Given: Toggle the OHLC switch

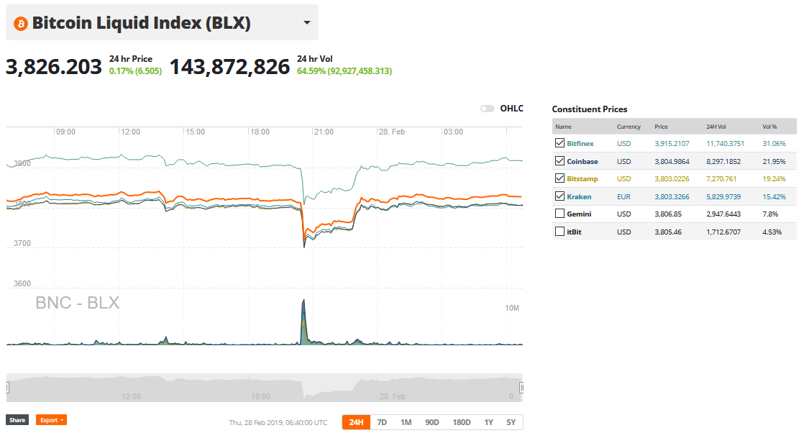Looking at the screenshot, I should [x=487, y=109].
